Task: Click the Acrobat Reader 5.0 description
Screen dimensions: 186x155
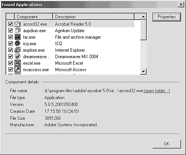Action: pos(73,24)
